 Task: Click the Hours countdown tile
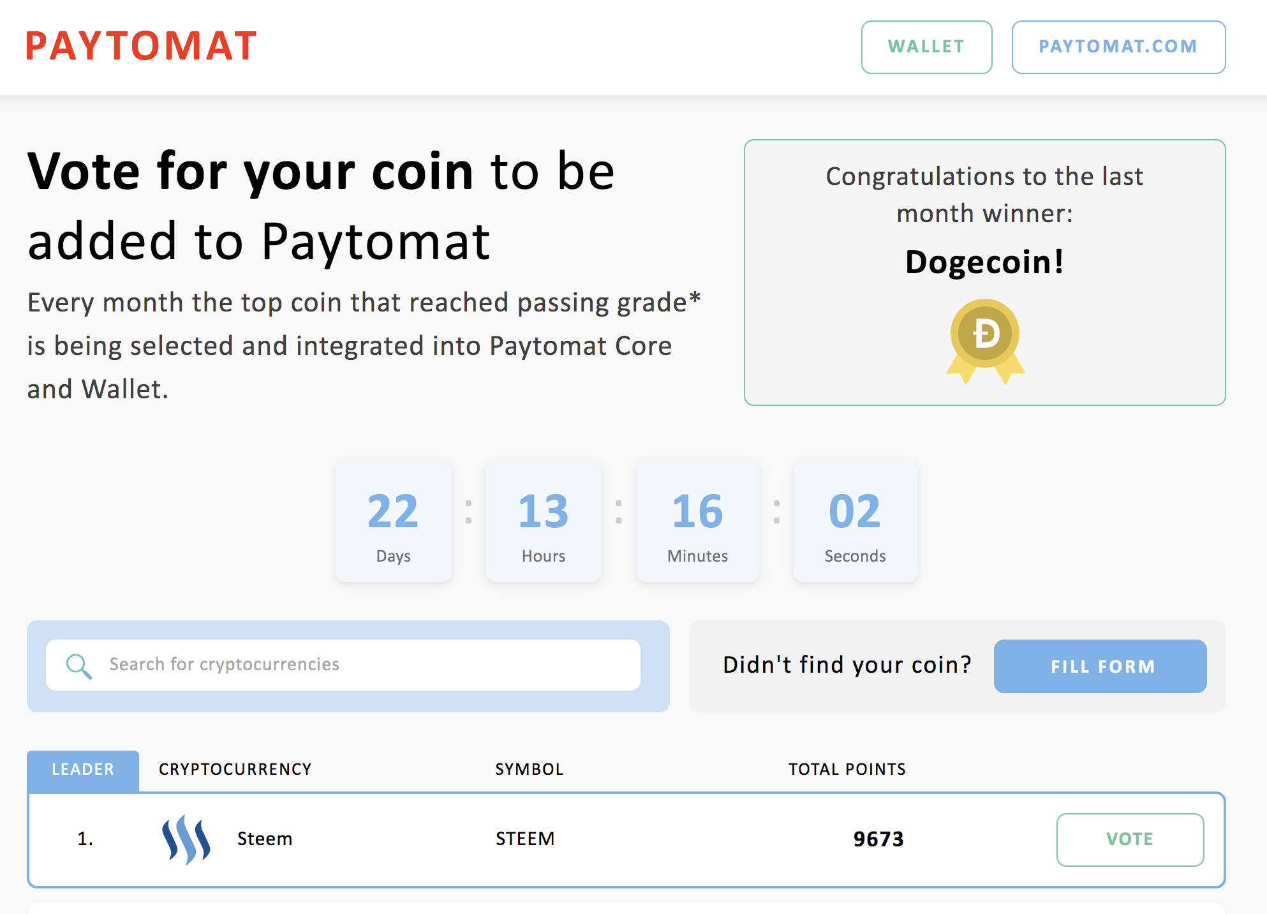point(544,521)
